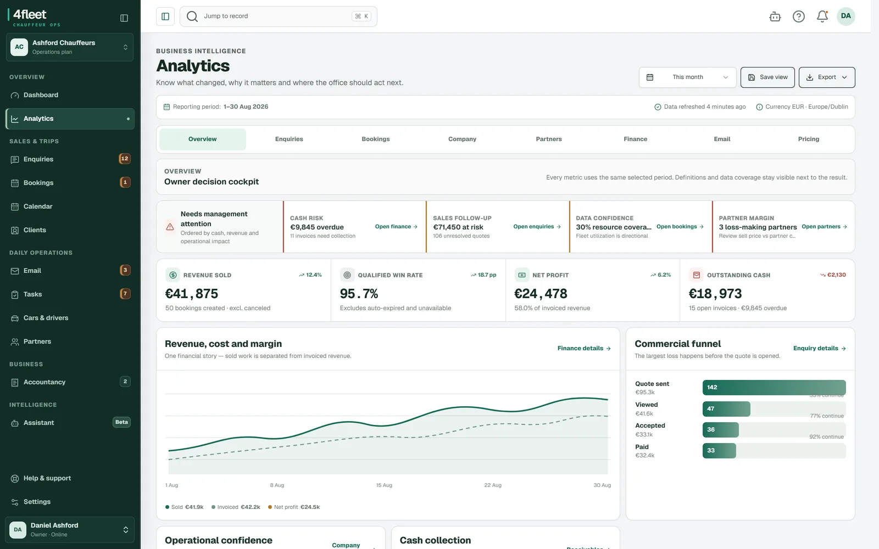
Task: Open Email in the sidebar
Action: (70, 271)
